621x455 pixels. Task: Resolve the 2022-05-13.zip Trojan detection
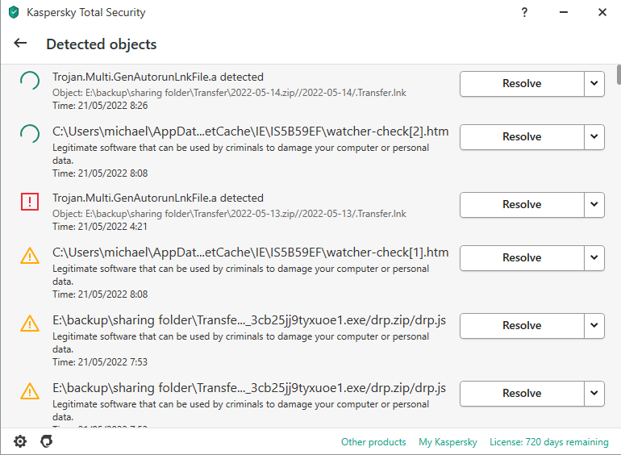point(522,204)
